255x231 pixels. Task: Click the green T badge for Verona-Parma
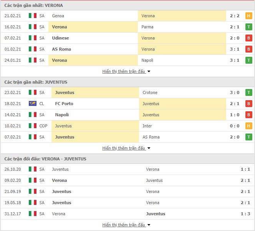pos(248,27)
